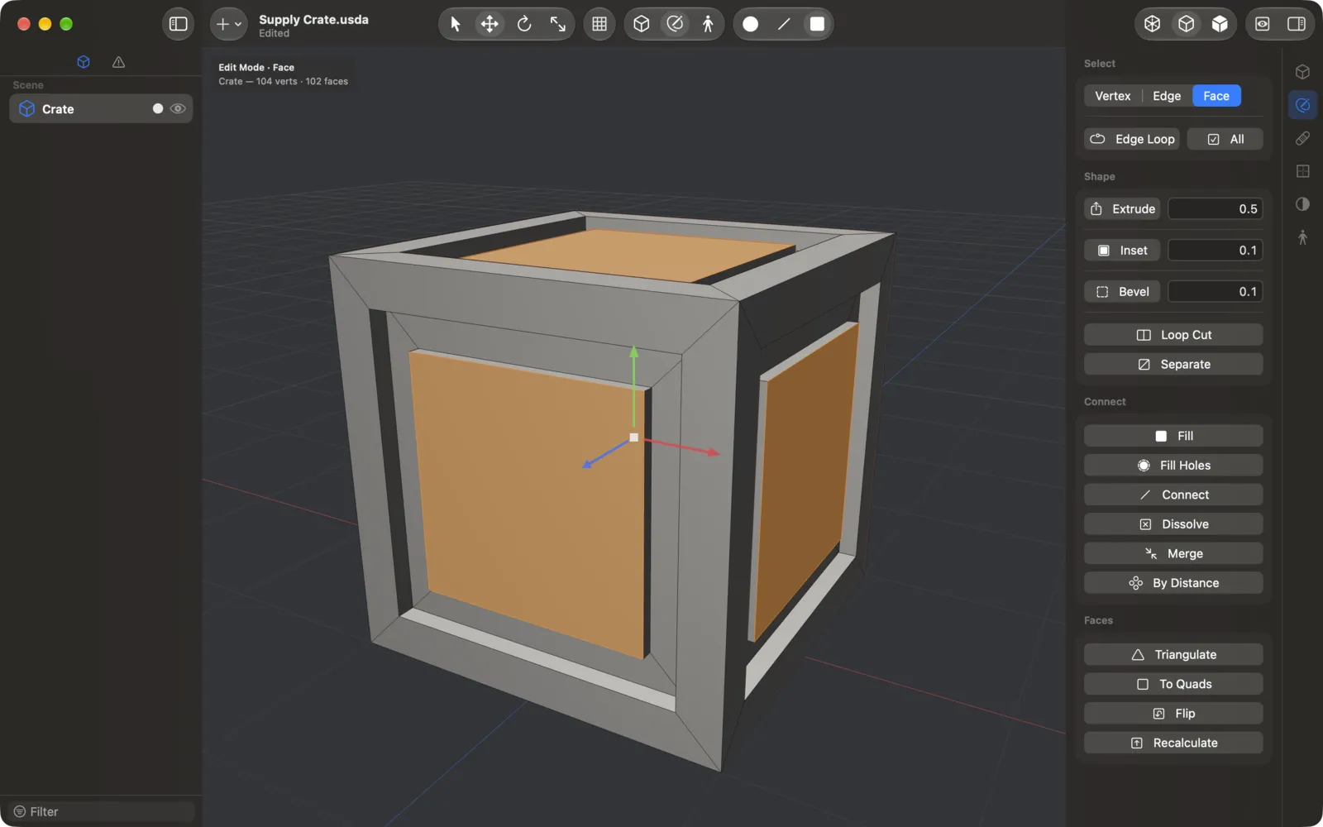Viewport: 1323px width, 827px height.
Task: Switch to edit mode icon in toolbar
Action: point(676,24)
